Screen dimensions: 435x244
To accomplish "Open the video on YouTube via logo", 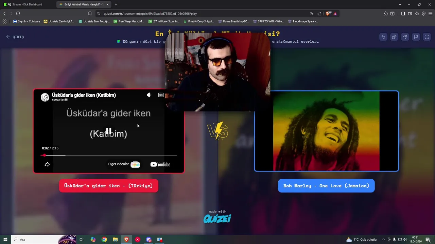I will (x=160, y=164).
